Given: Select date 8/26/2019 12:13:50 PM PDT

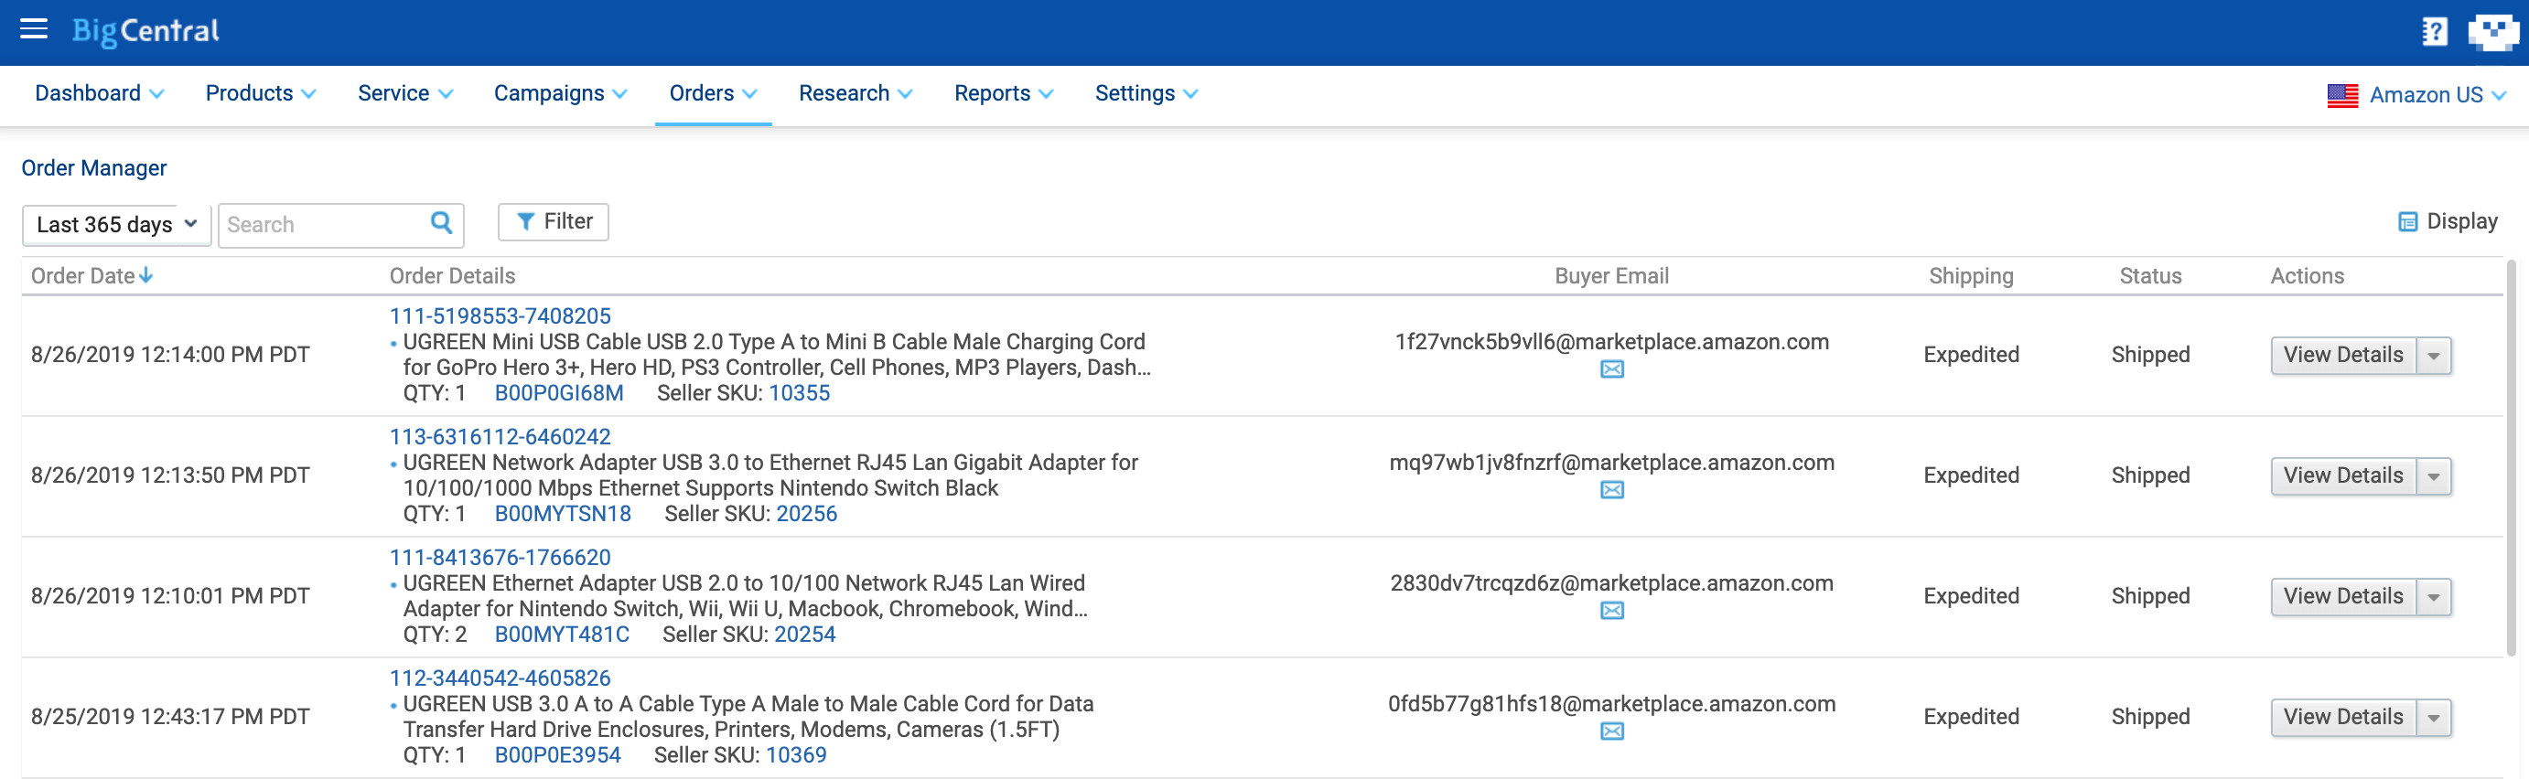Looking at the screenshot, I should pos(170,475).
